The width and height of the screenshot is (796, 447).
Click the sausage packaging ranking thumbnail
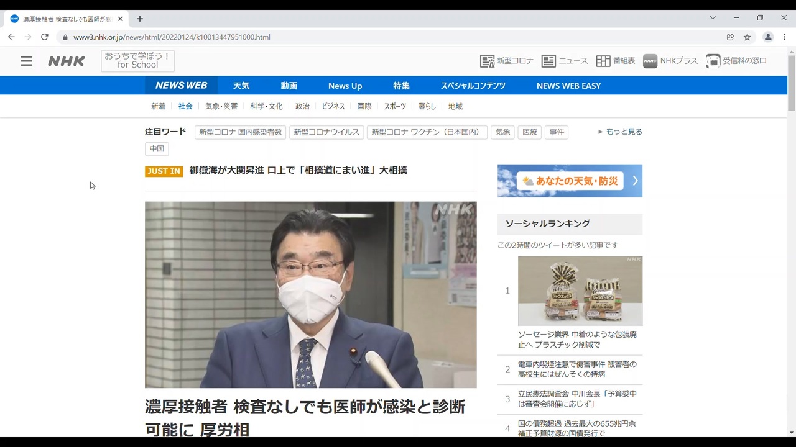[x=580, y=291]
